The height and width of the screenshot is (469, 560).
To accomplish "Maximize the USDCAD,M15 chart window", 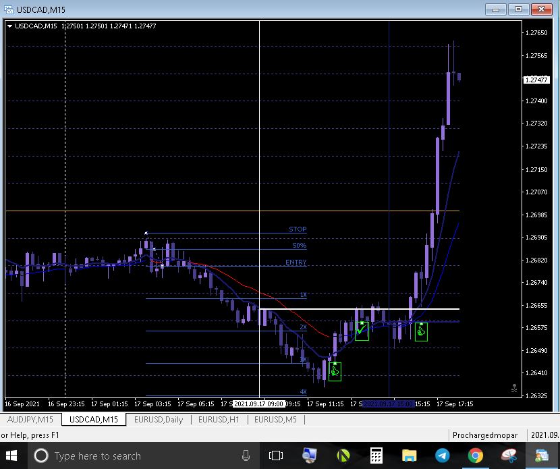I will click(519, 9).
